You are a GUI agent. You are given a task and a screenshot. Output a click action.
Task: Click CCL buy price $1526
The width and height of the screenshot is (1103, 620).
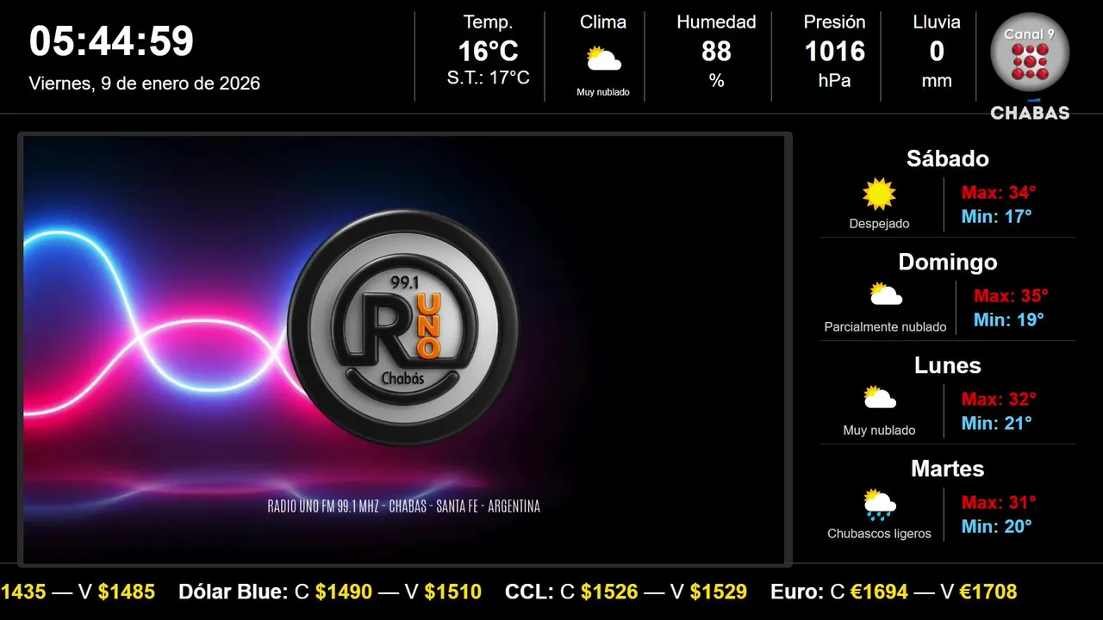609,592
